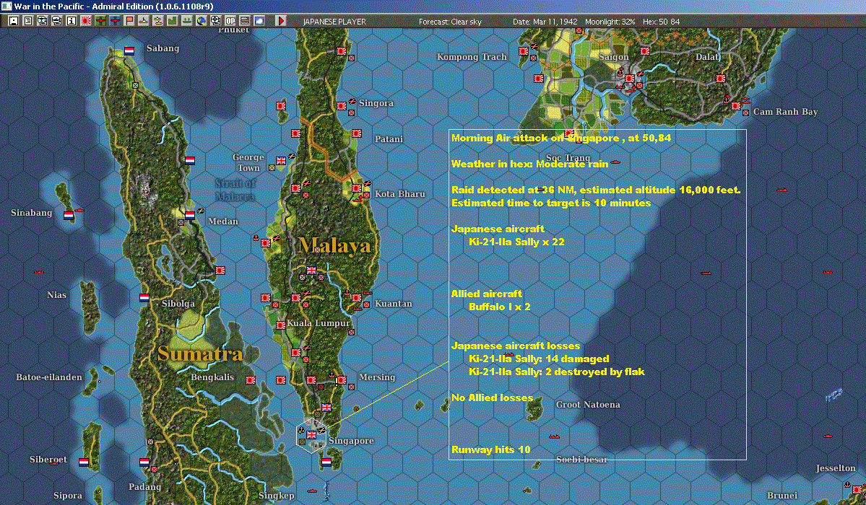
Task: Open the reports list icon in toolbar
Action: click(x=28, y=21)
